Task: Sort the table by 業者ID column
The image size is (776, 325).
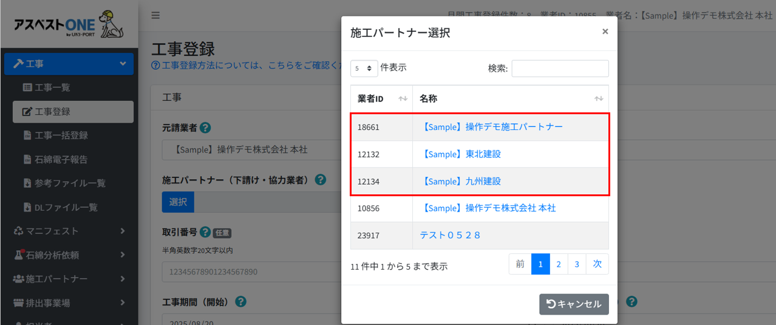Action: (381, 99)
